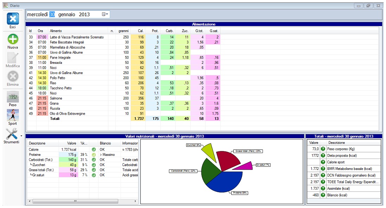This screenshot has height=208, width=386.
Task: Click help icon for Assimilate (kcal)
Action: pyautogui.click(x=323, y=188)
